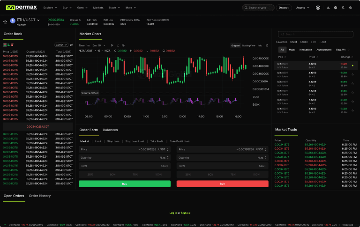Show combined buy and sell order book view

(x=5, y=45)
